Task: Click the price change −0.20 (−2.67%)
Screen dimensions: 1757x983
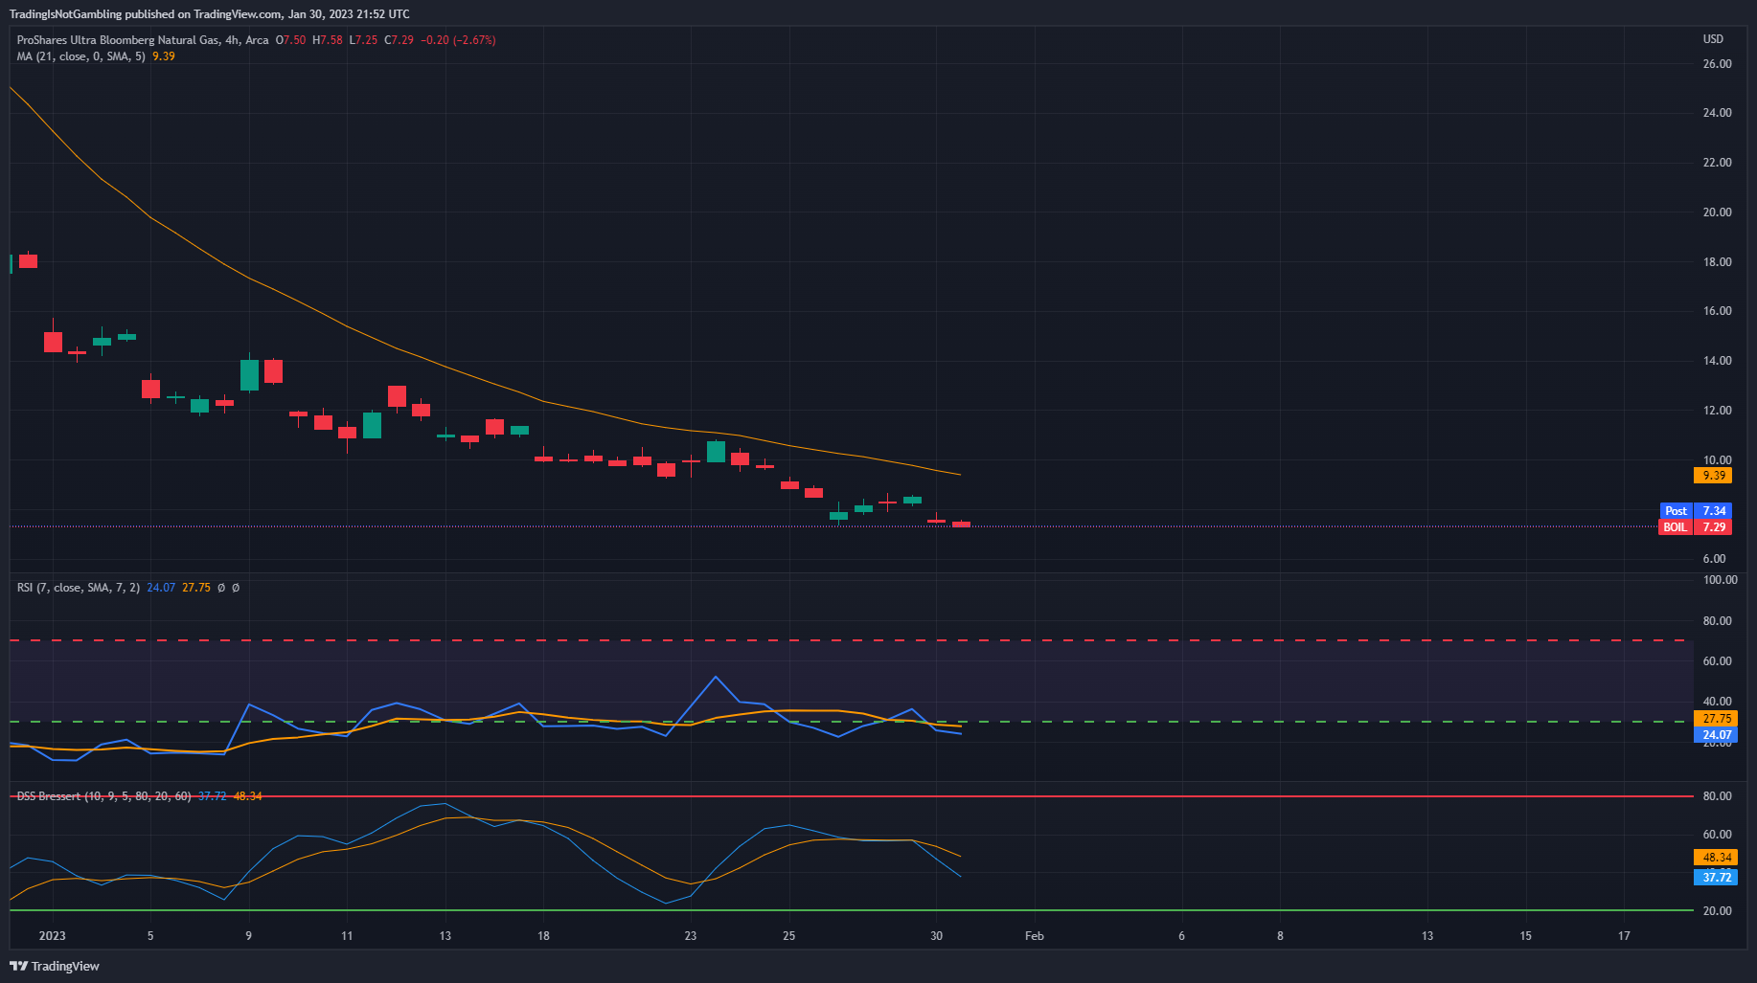Action: (x=458, y=40)
